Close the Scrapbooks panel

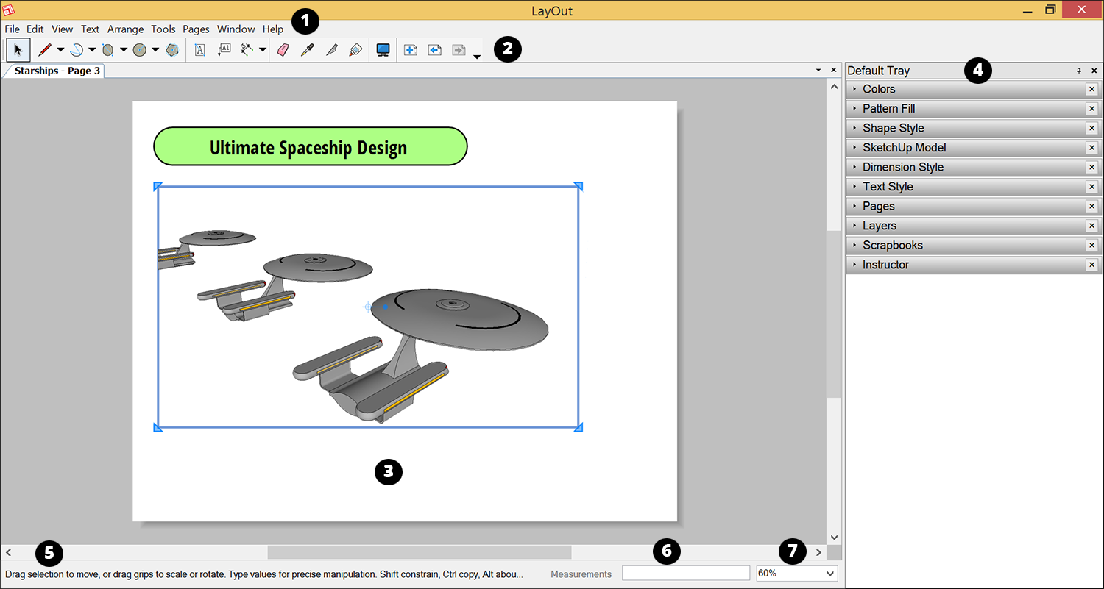1092,246
